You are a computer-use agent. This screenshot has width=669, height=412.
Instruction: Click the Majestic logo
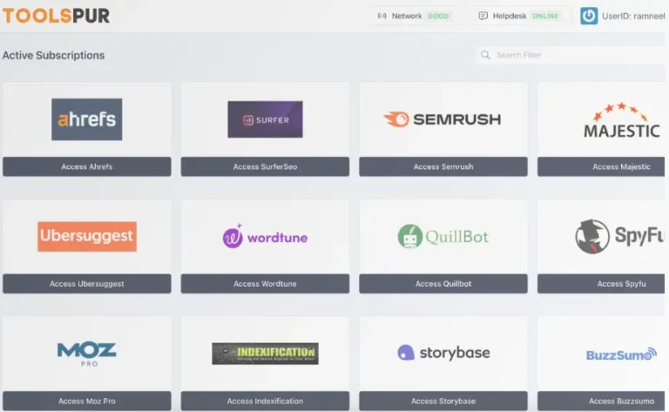point(621,120)
